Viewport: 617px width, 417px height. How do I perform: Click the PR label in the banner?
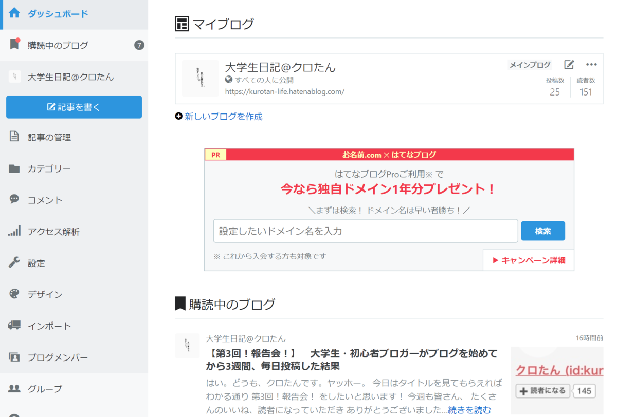pos(215,155)
